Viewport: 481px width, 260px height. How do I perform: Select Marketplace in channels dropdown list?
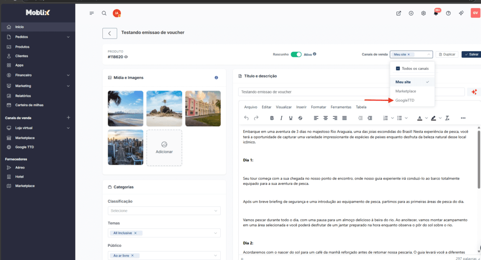[412, 91]
